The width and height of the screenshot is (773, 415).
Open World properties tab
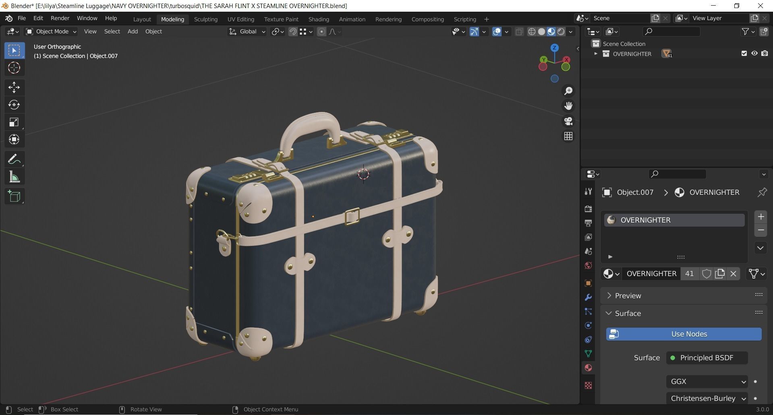(588, 266)
